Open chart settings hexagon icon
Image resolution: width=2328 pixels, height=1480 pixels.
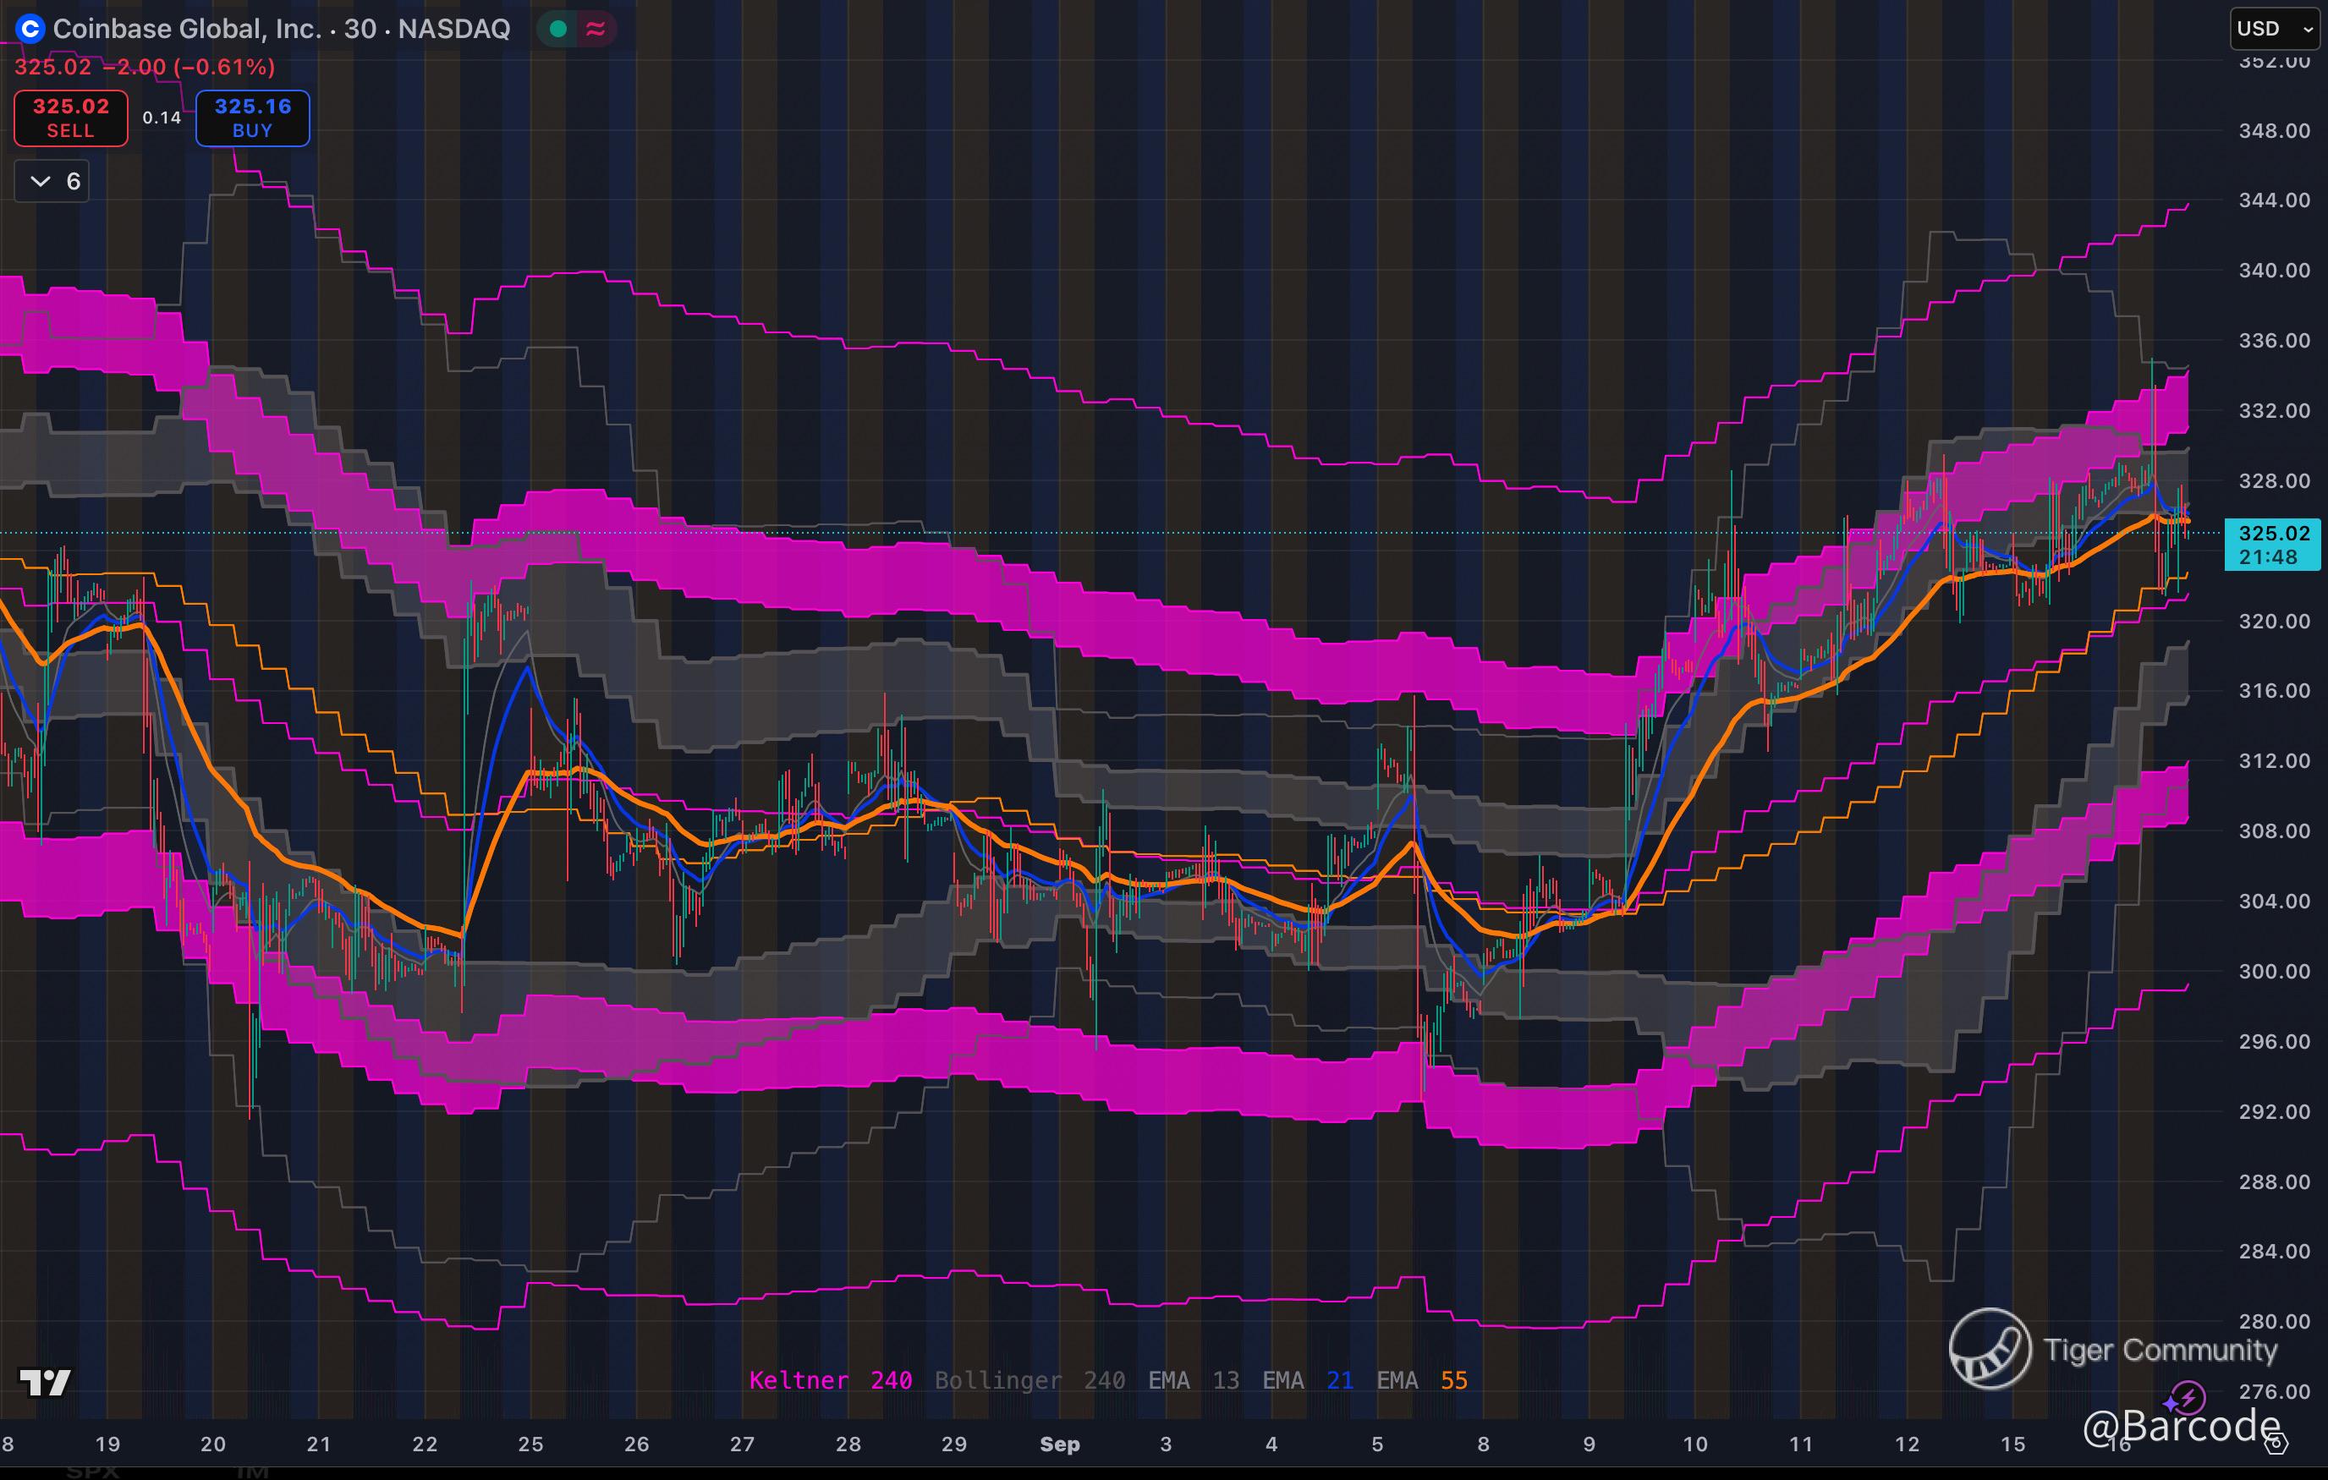2276,1444
